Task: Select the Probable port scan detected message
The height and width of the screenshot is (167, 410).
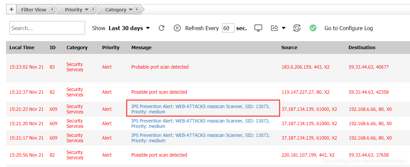Action: [160, 67]
